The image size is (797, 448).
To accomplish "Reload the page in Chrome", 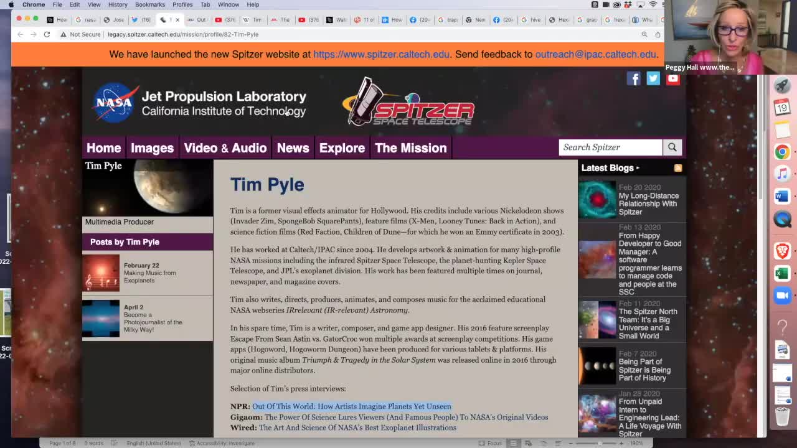I will click(x=47, y=34).
